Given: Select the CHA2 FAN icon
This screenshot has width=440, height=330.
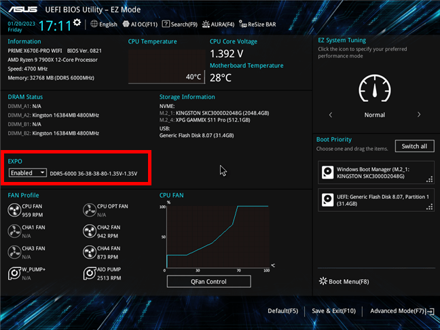Looking at the screenshot, I should click(x=90, y=232).
